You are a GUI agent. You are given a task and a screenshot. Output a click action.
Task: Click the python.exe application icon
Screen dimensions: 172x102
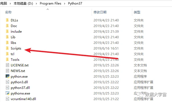click(8, 76)
